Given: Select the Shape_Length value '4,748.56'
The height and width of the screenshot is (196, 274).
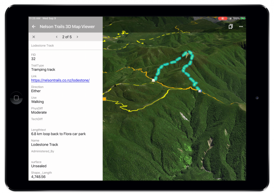Looking at the screenshot, I should click(38, 177).
